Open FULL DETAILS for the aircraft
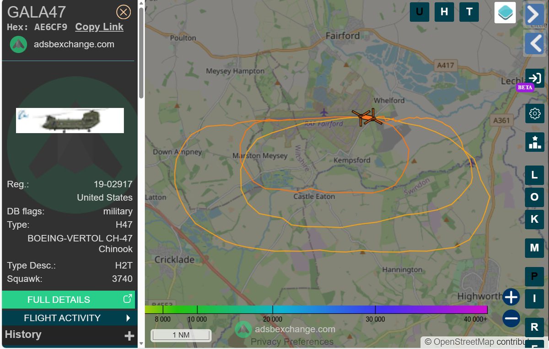This screenshot has height=349, width=549. [x=69, y=300]
